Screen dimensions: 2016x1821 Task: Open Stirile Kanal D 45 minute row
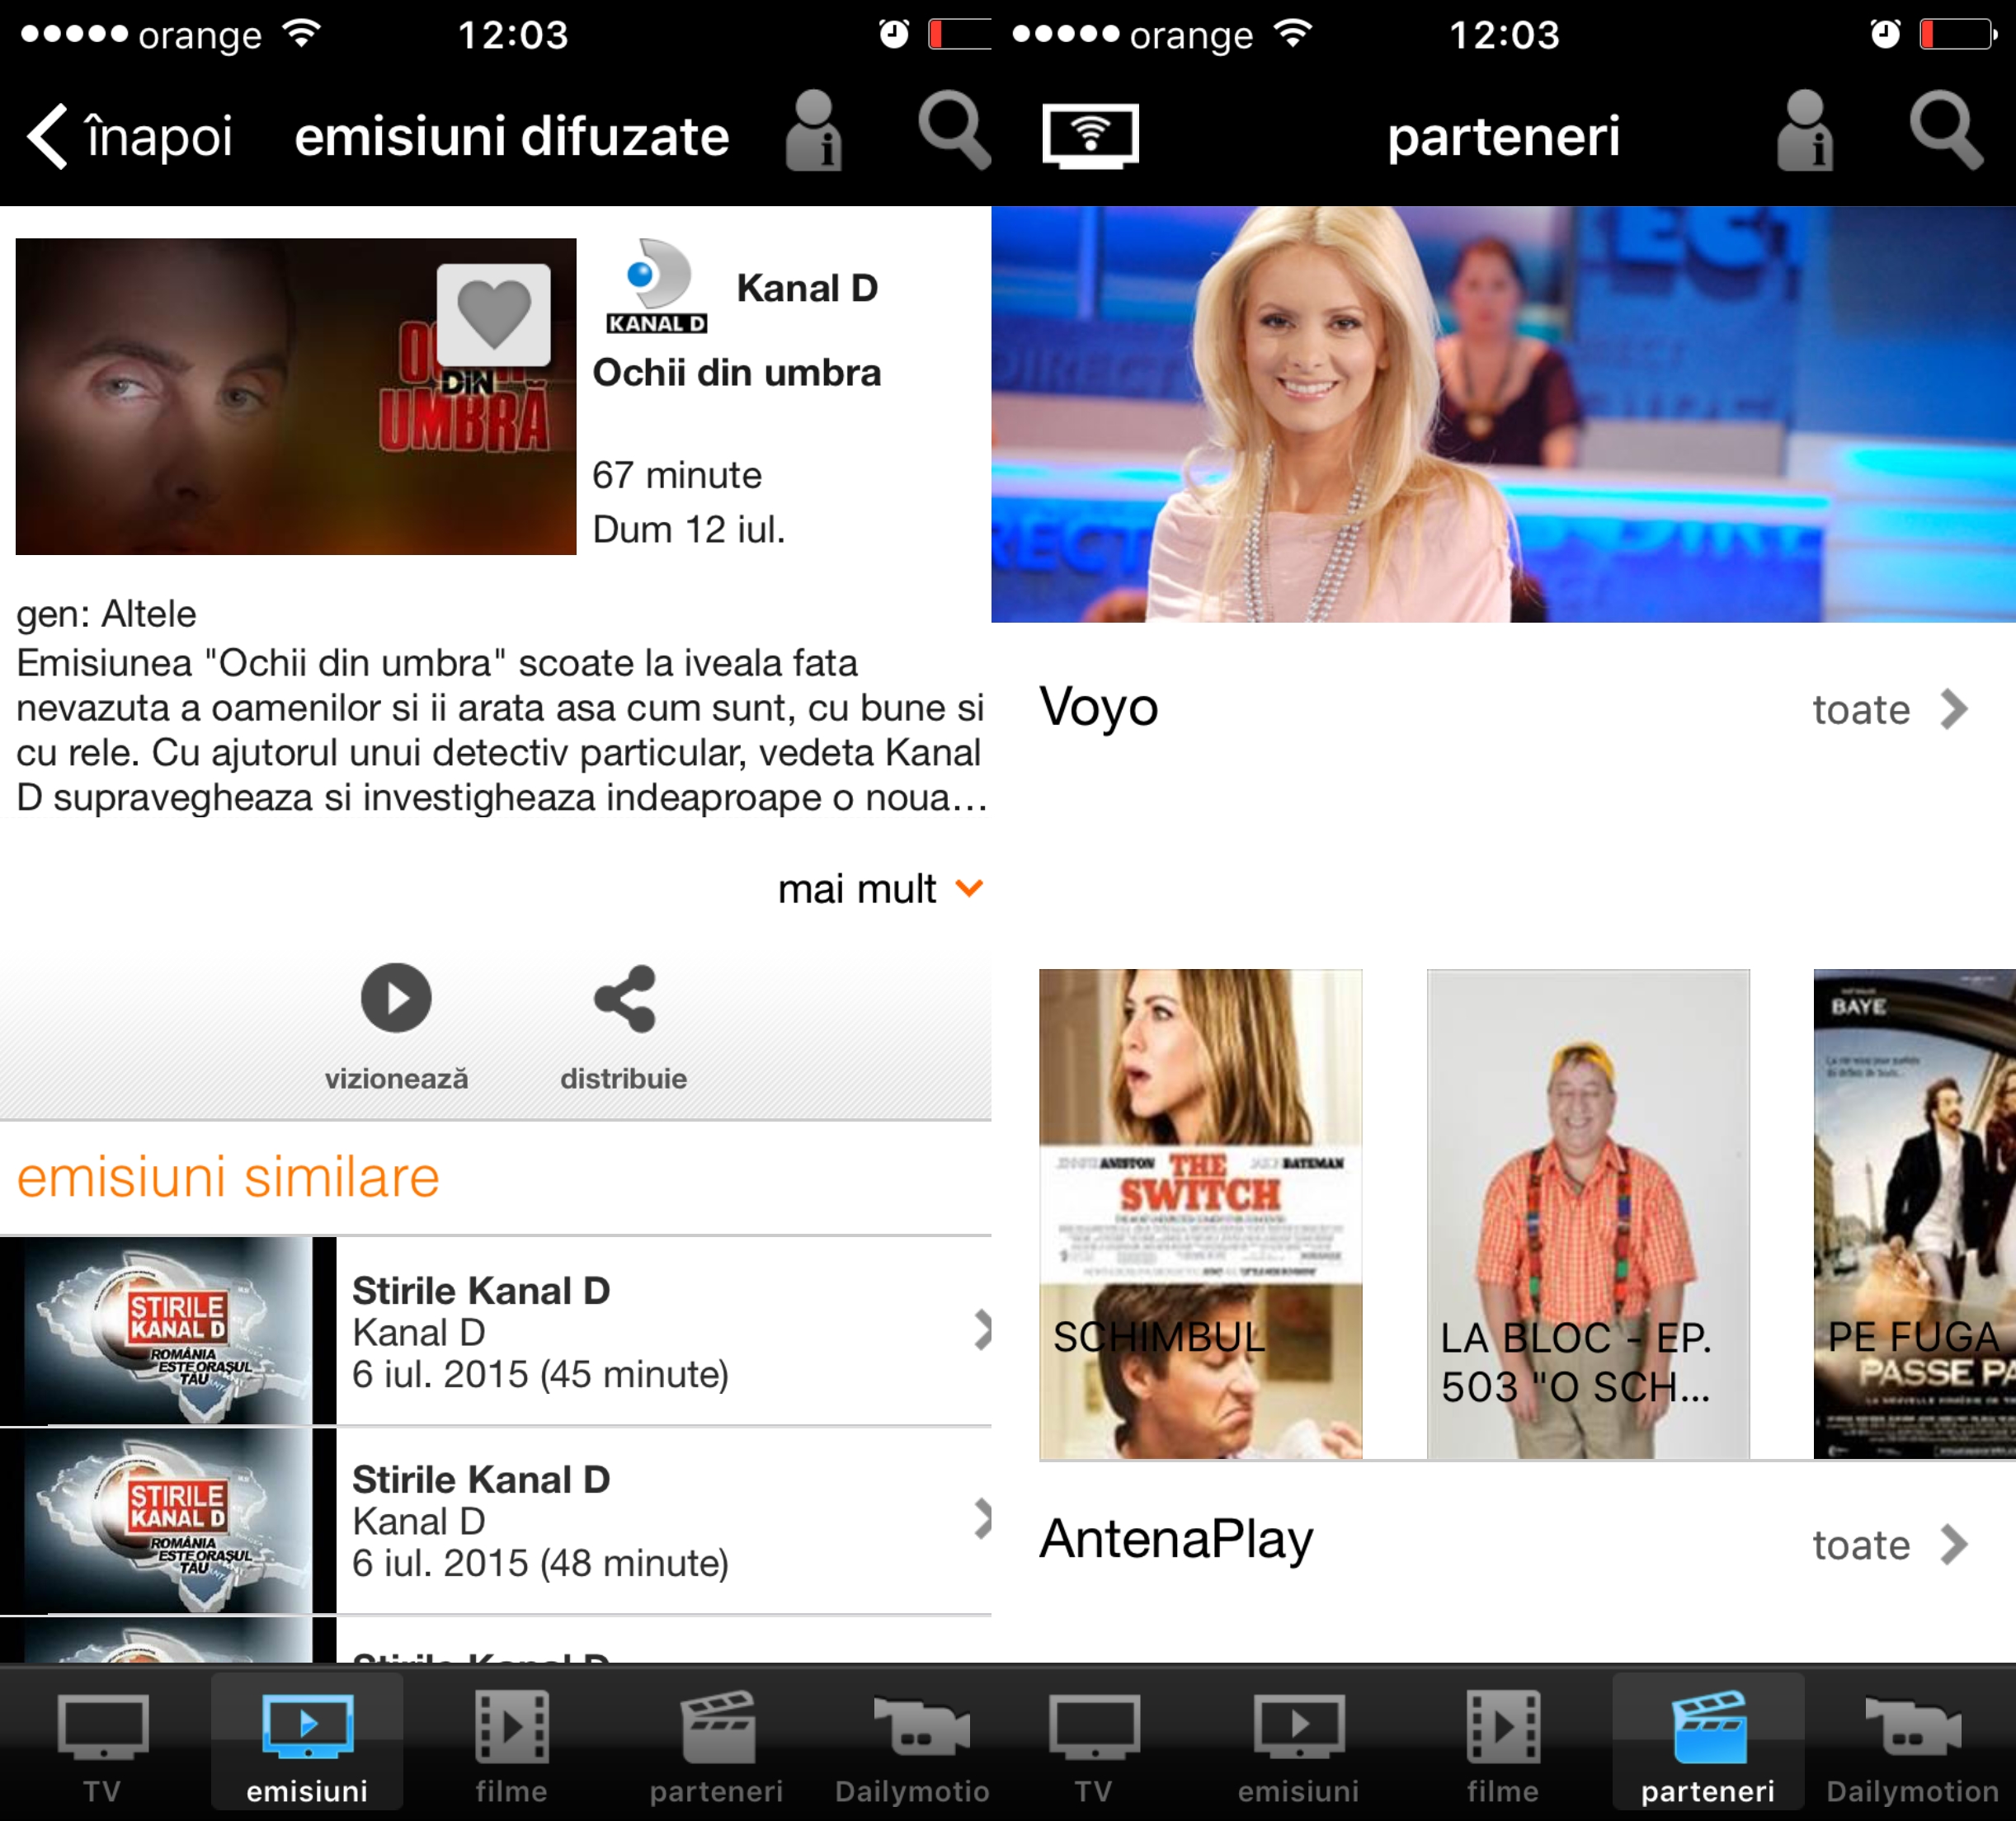coord(496,1331)
